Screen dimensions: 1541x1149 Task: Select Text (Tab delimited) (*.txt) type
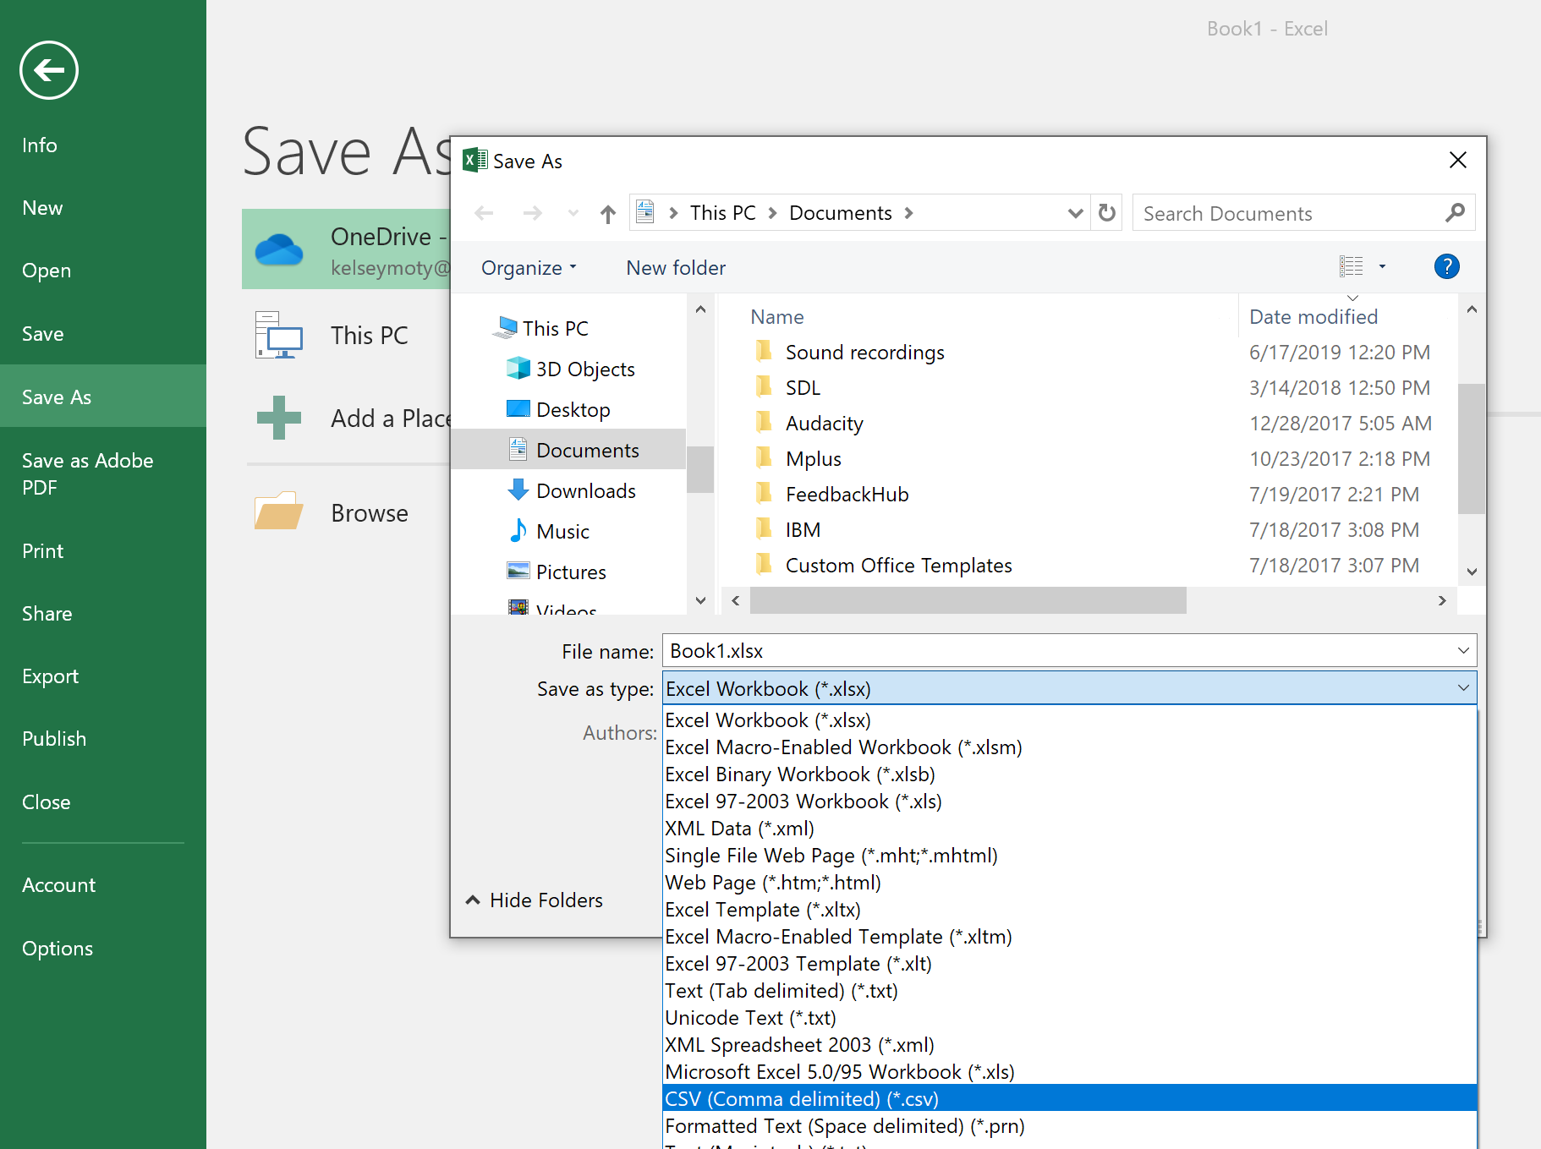tap(1069, 990)
